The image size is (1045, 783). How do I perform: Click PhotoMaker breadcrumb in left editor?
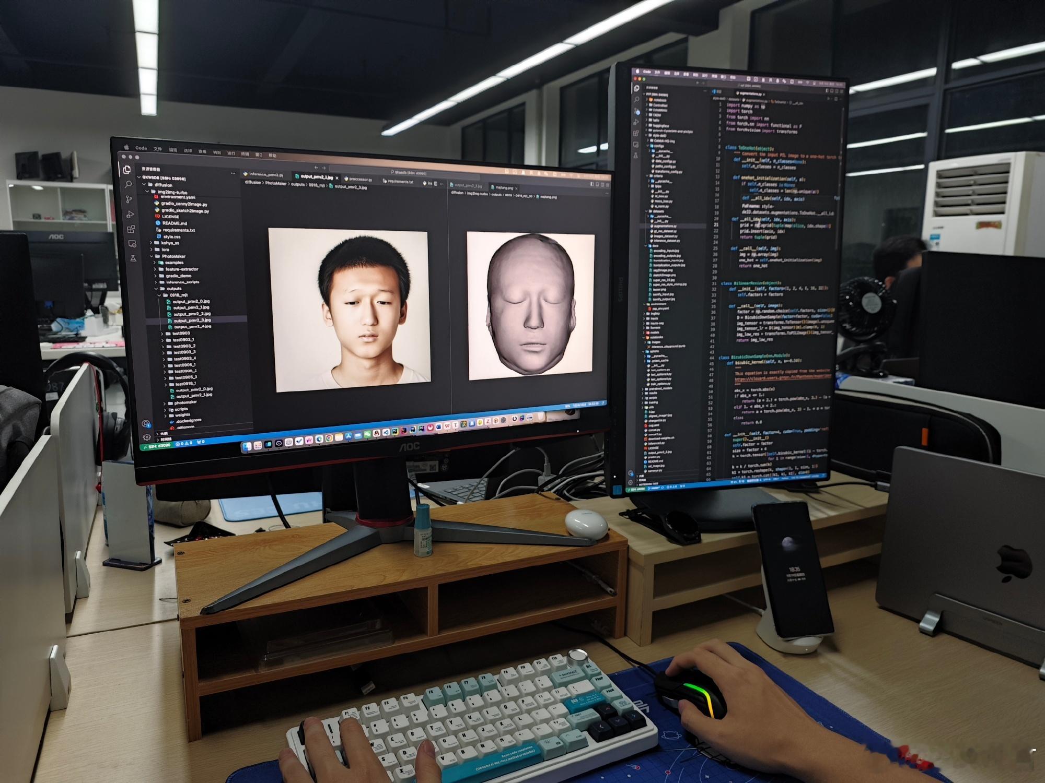pos(276,183)
